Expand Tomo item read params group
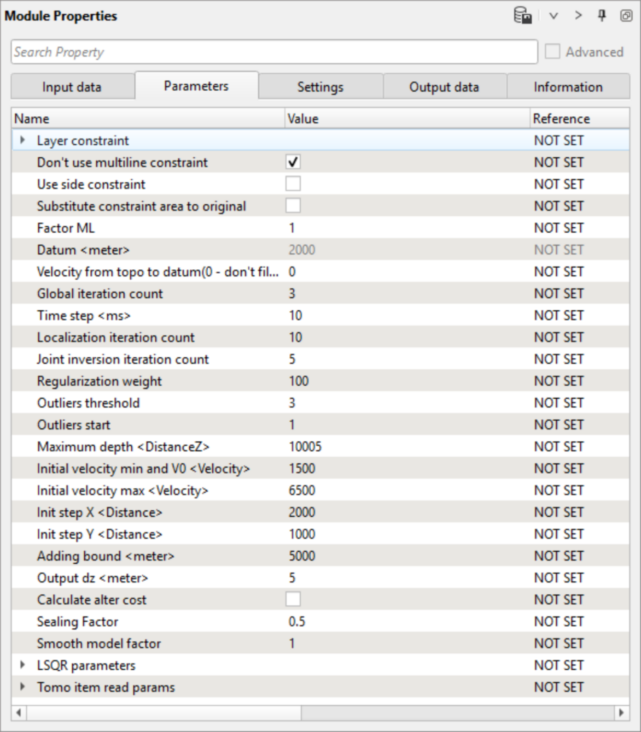The image size is (641, 732). coord(22,687)
